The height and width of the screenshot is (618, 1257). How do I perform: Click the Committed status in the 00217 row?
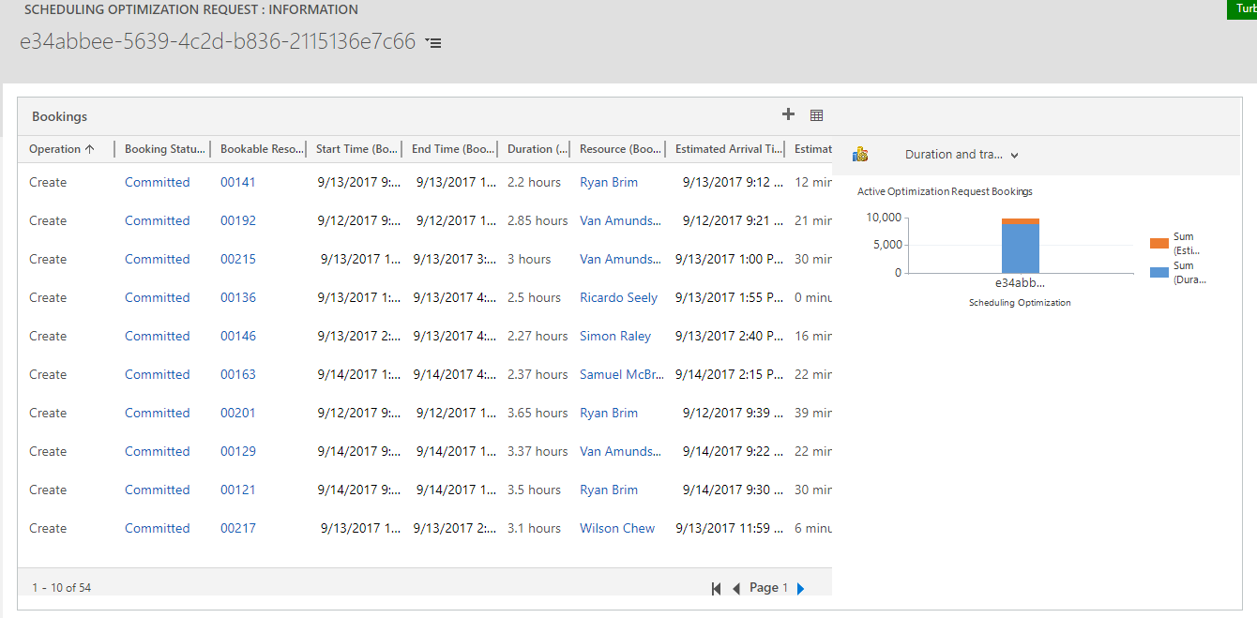(157, 528)
